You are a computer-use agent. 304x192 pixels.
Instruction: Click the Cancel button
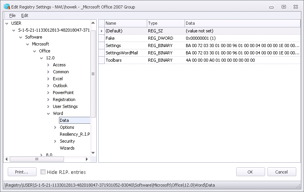(282, 172)
